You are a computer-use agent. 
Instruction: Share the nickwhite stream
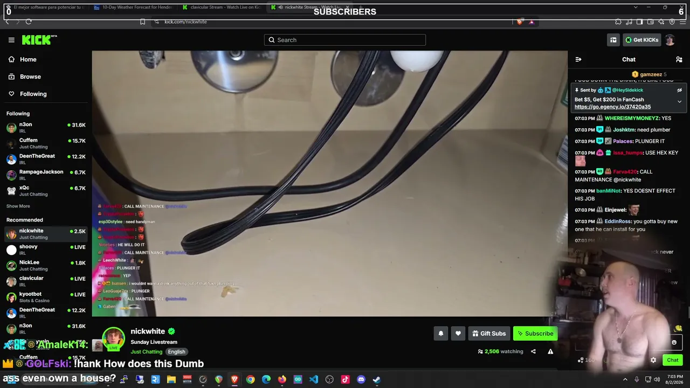(x=533, y=351)
